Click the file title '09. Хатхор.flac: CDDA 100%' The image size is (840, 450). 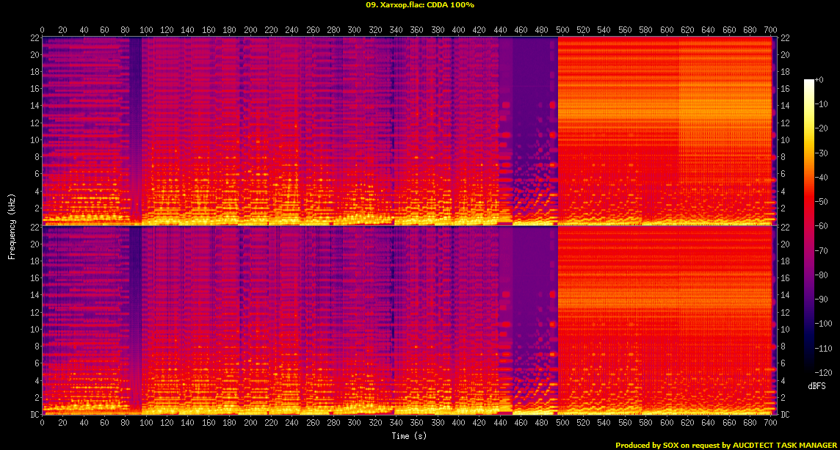420,5
